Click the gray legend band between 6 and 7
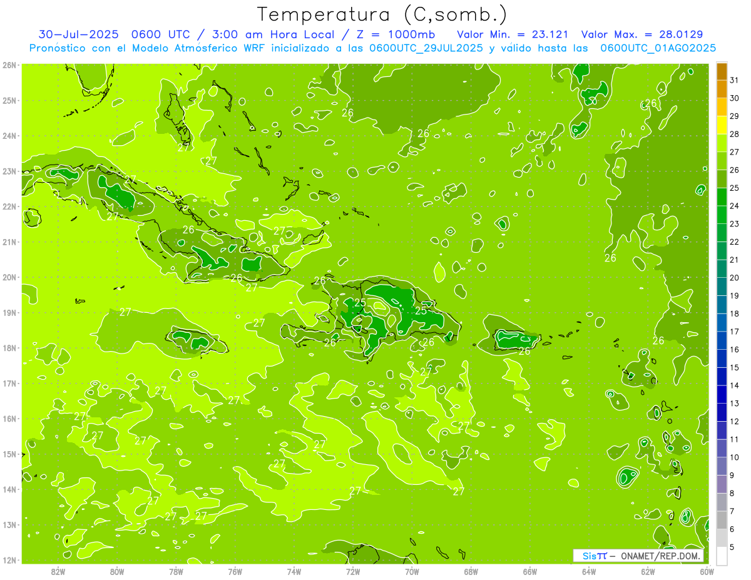Screen dimensions: 751x580 722,519
